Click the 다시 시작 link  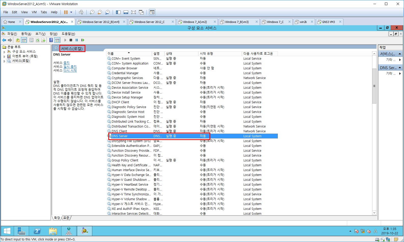coord(70,70)
